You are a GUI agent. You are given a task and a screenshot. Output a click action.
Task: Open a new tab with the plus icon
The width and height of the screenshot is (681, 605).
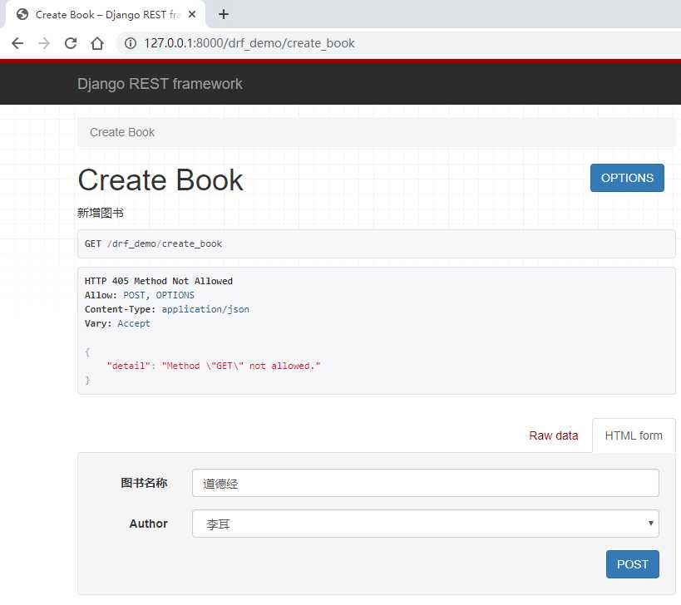(224, 14)
